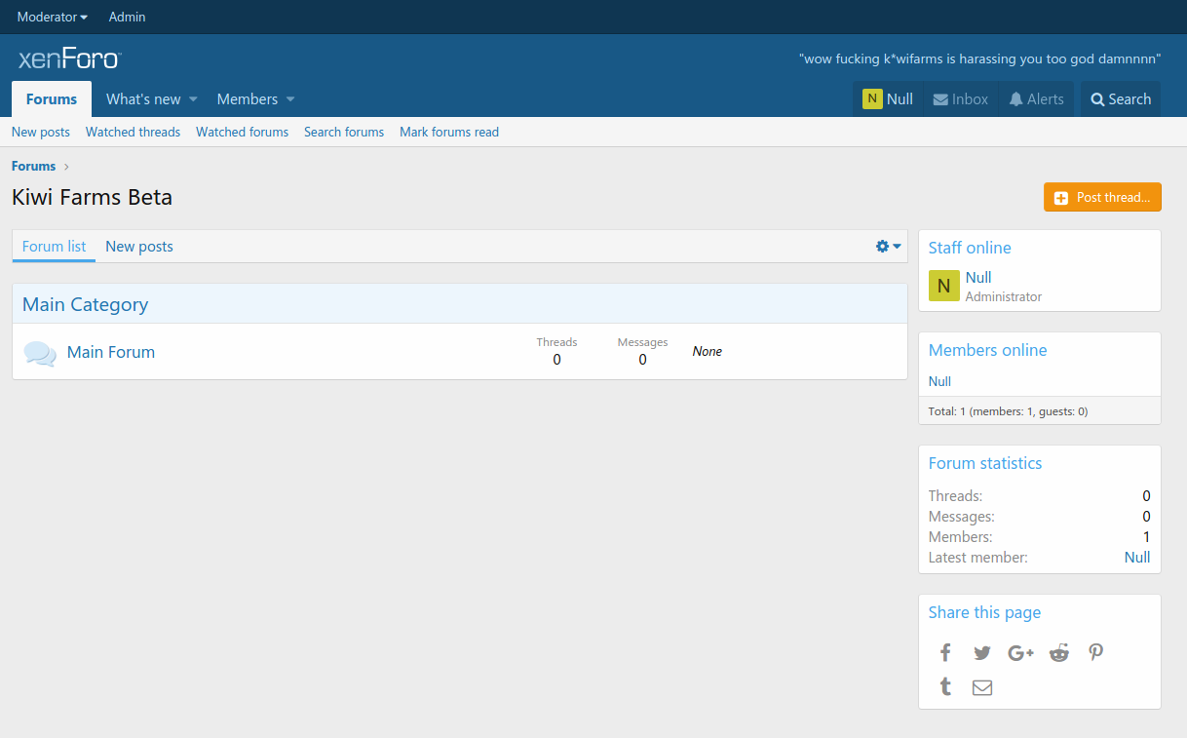Expand the Members dropdown arrow
Viewport: 1187px width, 738px height.
tap(290, 99)
